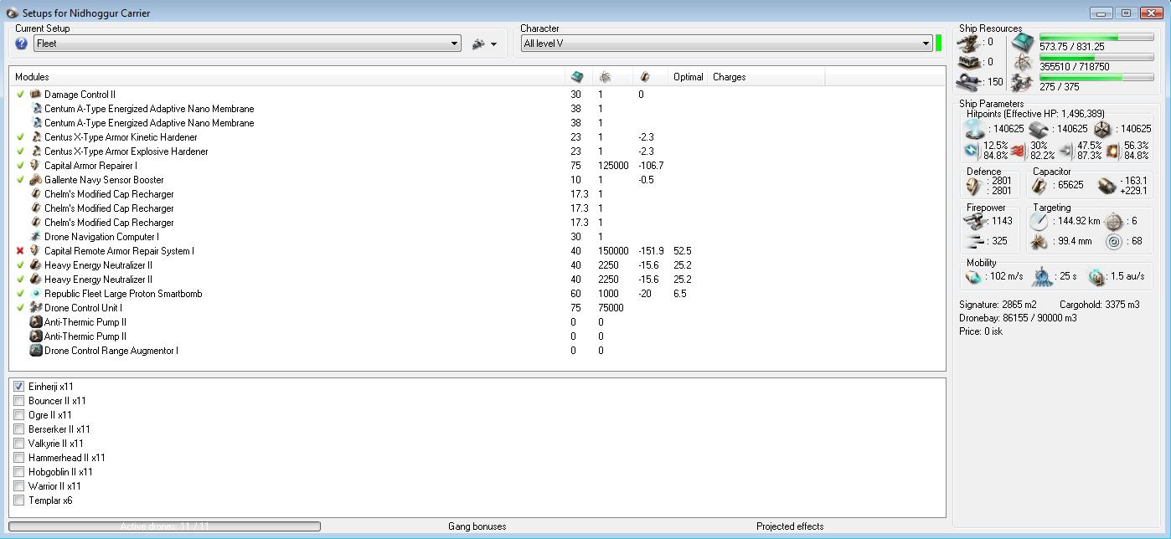Click the CPU usage bar 573.75 / 831.25

coord(1096,38)
